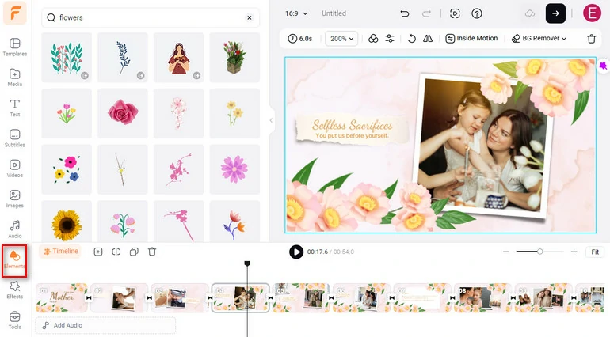Click Add Audio track

click(x=105, y=325)
